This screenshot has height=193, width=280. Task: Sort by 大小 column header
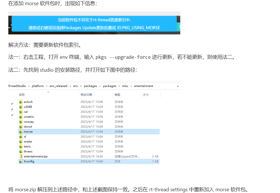pyautogui.click(x=146, y=95)
